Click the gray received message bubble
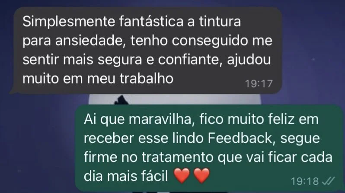This screenshot has height=193, width=345. pos(146,50)
